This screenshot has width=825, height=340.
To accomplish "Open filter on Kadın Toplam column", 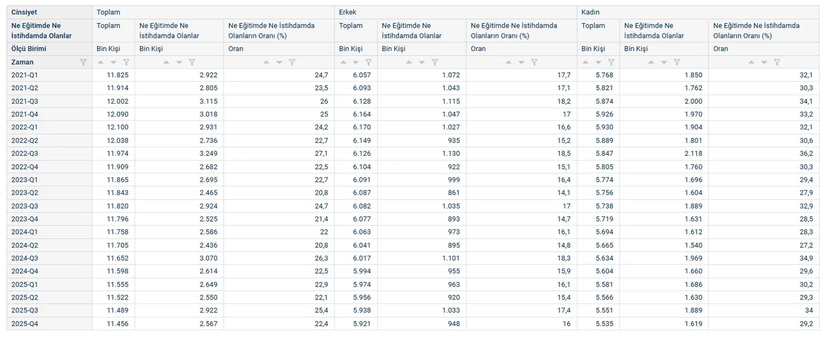I will pos(611,62).
